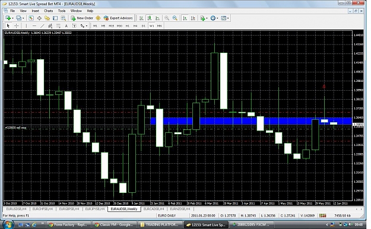Switch to H4 timeframe
371x229 pixels.
pos(135,26)
